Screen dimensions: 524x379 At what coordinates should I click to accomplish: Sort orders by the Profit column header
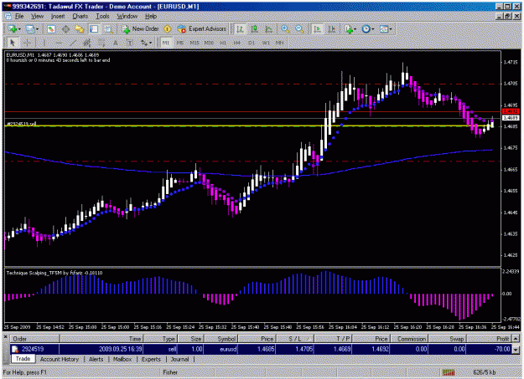489,339
